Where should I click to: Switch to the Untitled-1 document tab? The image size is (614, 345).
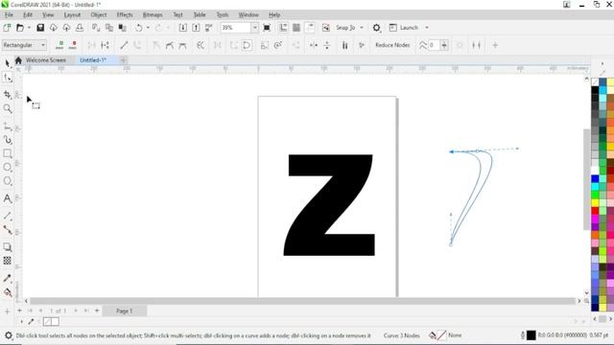[x=93, y=60]
